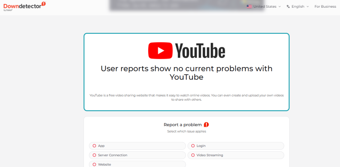This screenshot has height=167, width=340.
Task: Click the YouTube logo image
Action: 187,50
